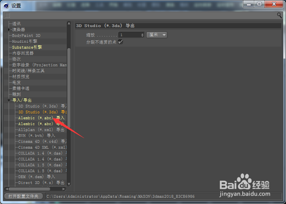Click the Cinema 4D logo in title bar
The height and width of the screenshot is (204, 286).
coord(6,5)
